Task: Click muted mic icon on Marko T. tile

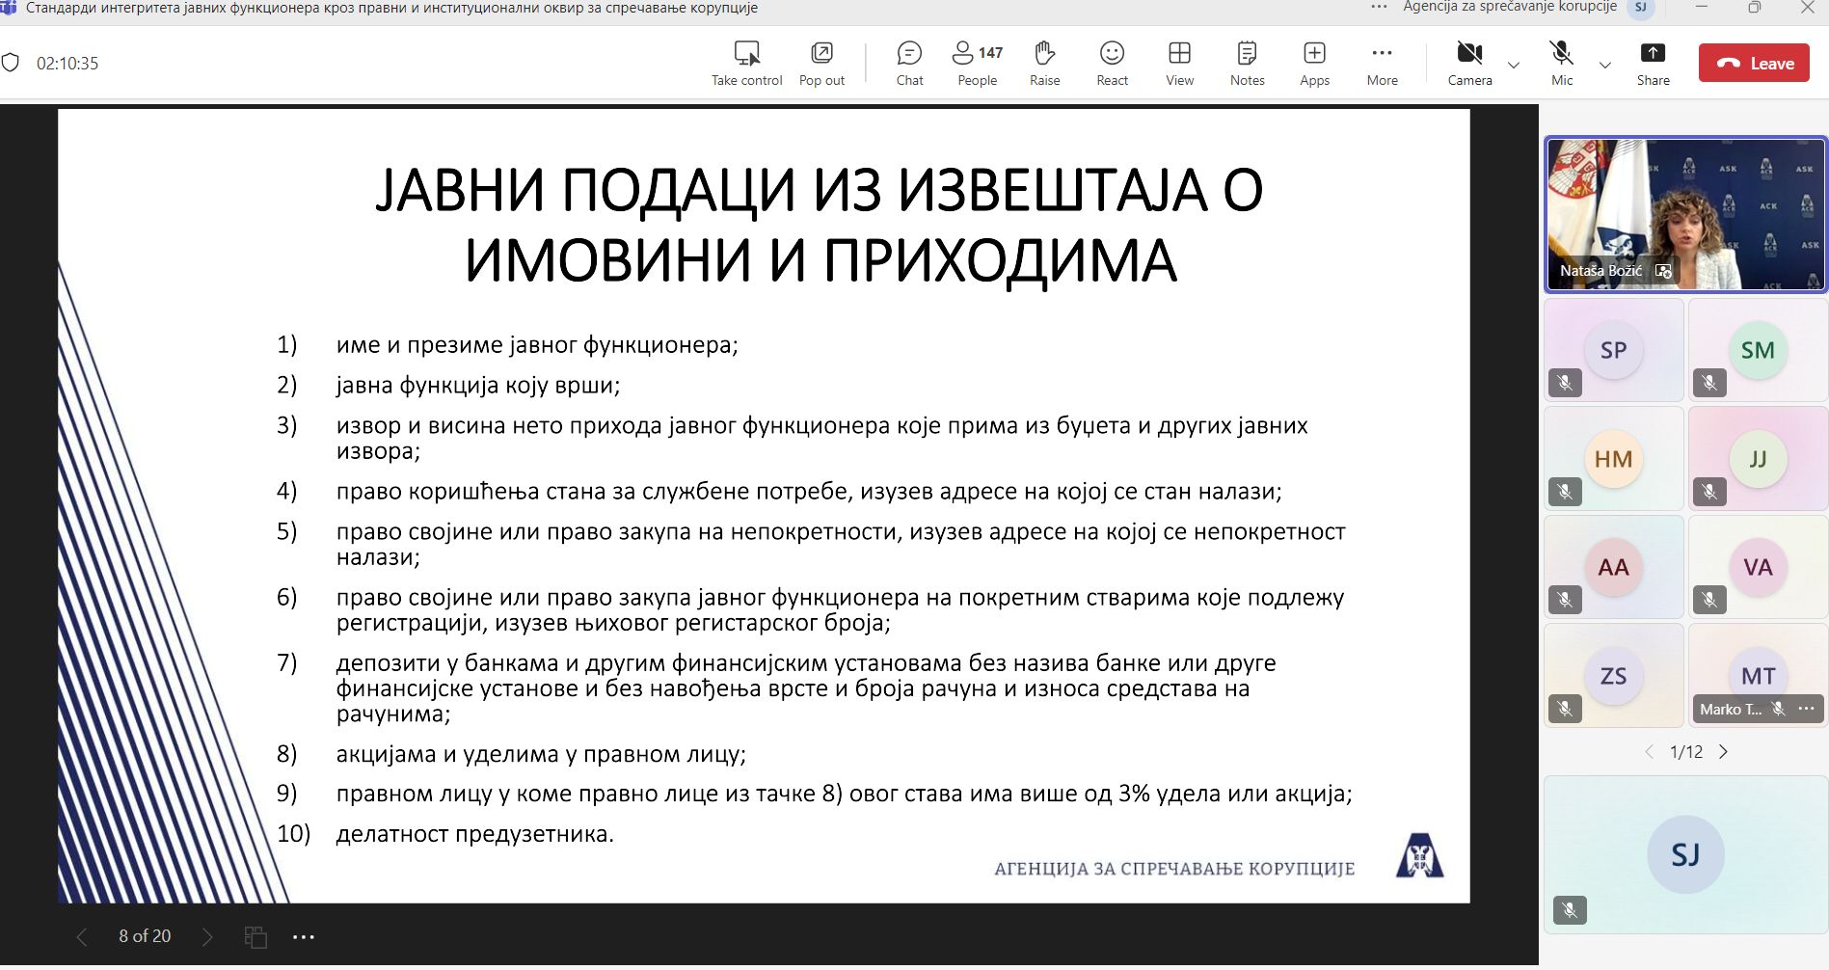Action: pyautogui.click(x=1779, y=709)
